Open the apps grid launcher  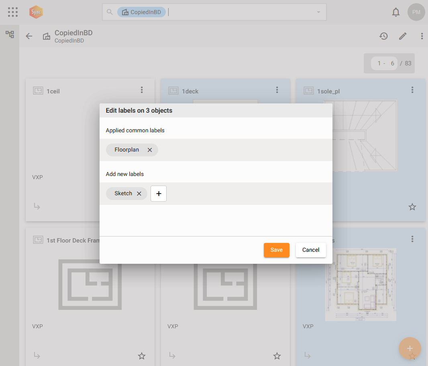click(13, 12)
